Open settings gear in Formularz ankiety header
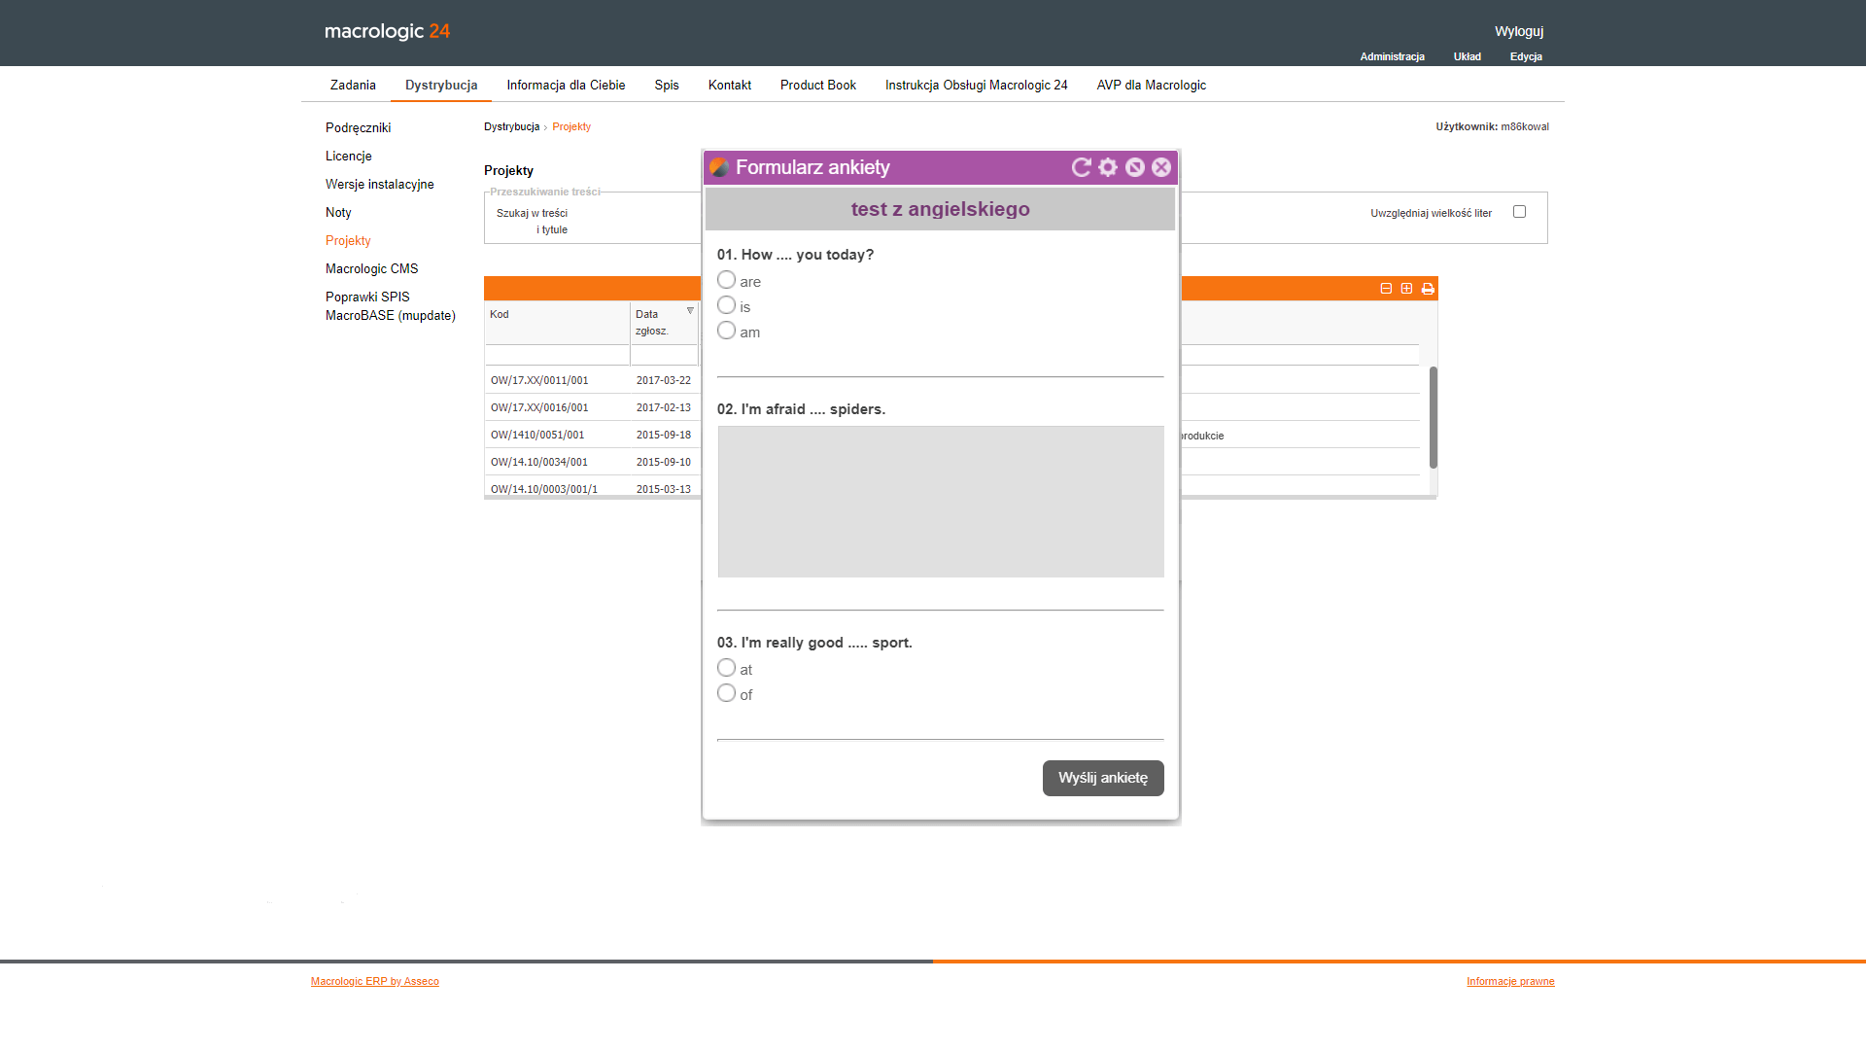Screen dimensions: 1866x1050 1108,167
